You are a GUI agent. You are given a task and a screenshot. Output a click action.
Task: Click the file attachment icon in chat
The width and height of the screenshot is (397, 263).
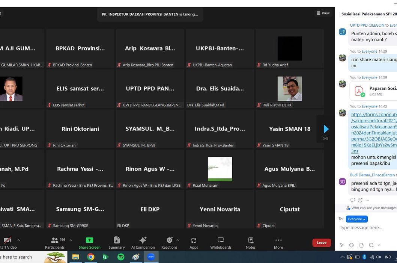[x=361, y=245]
